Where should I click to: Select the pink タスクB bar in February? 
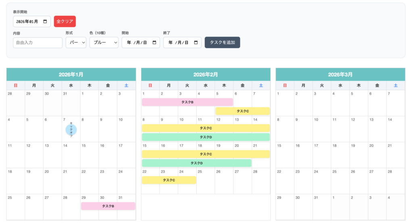[x=187, y=102]
